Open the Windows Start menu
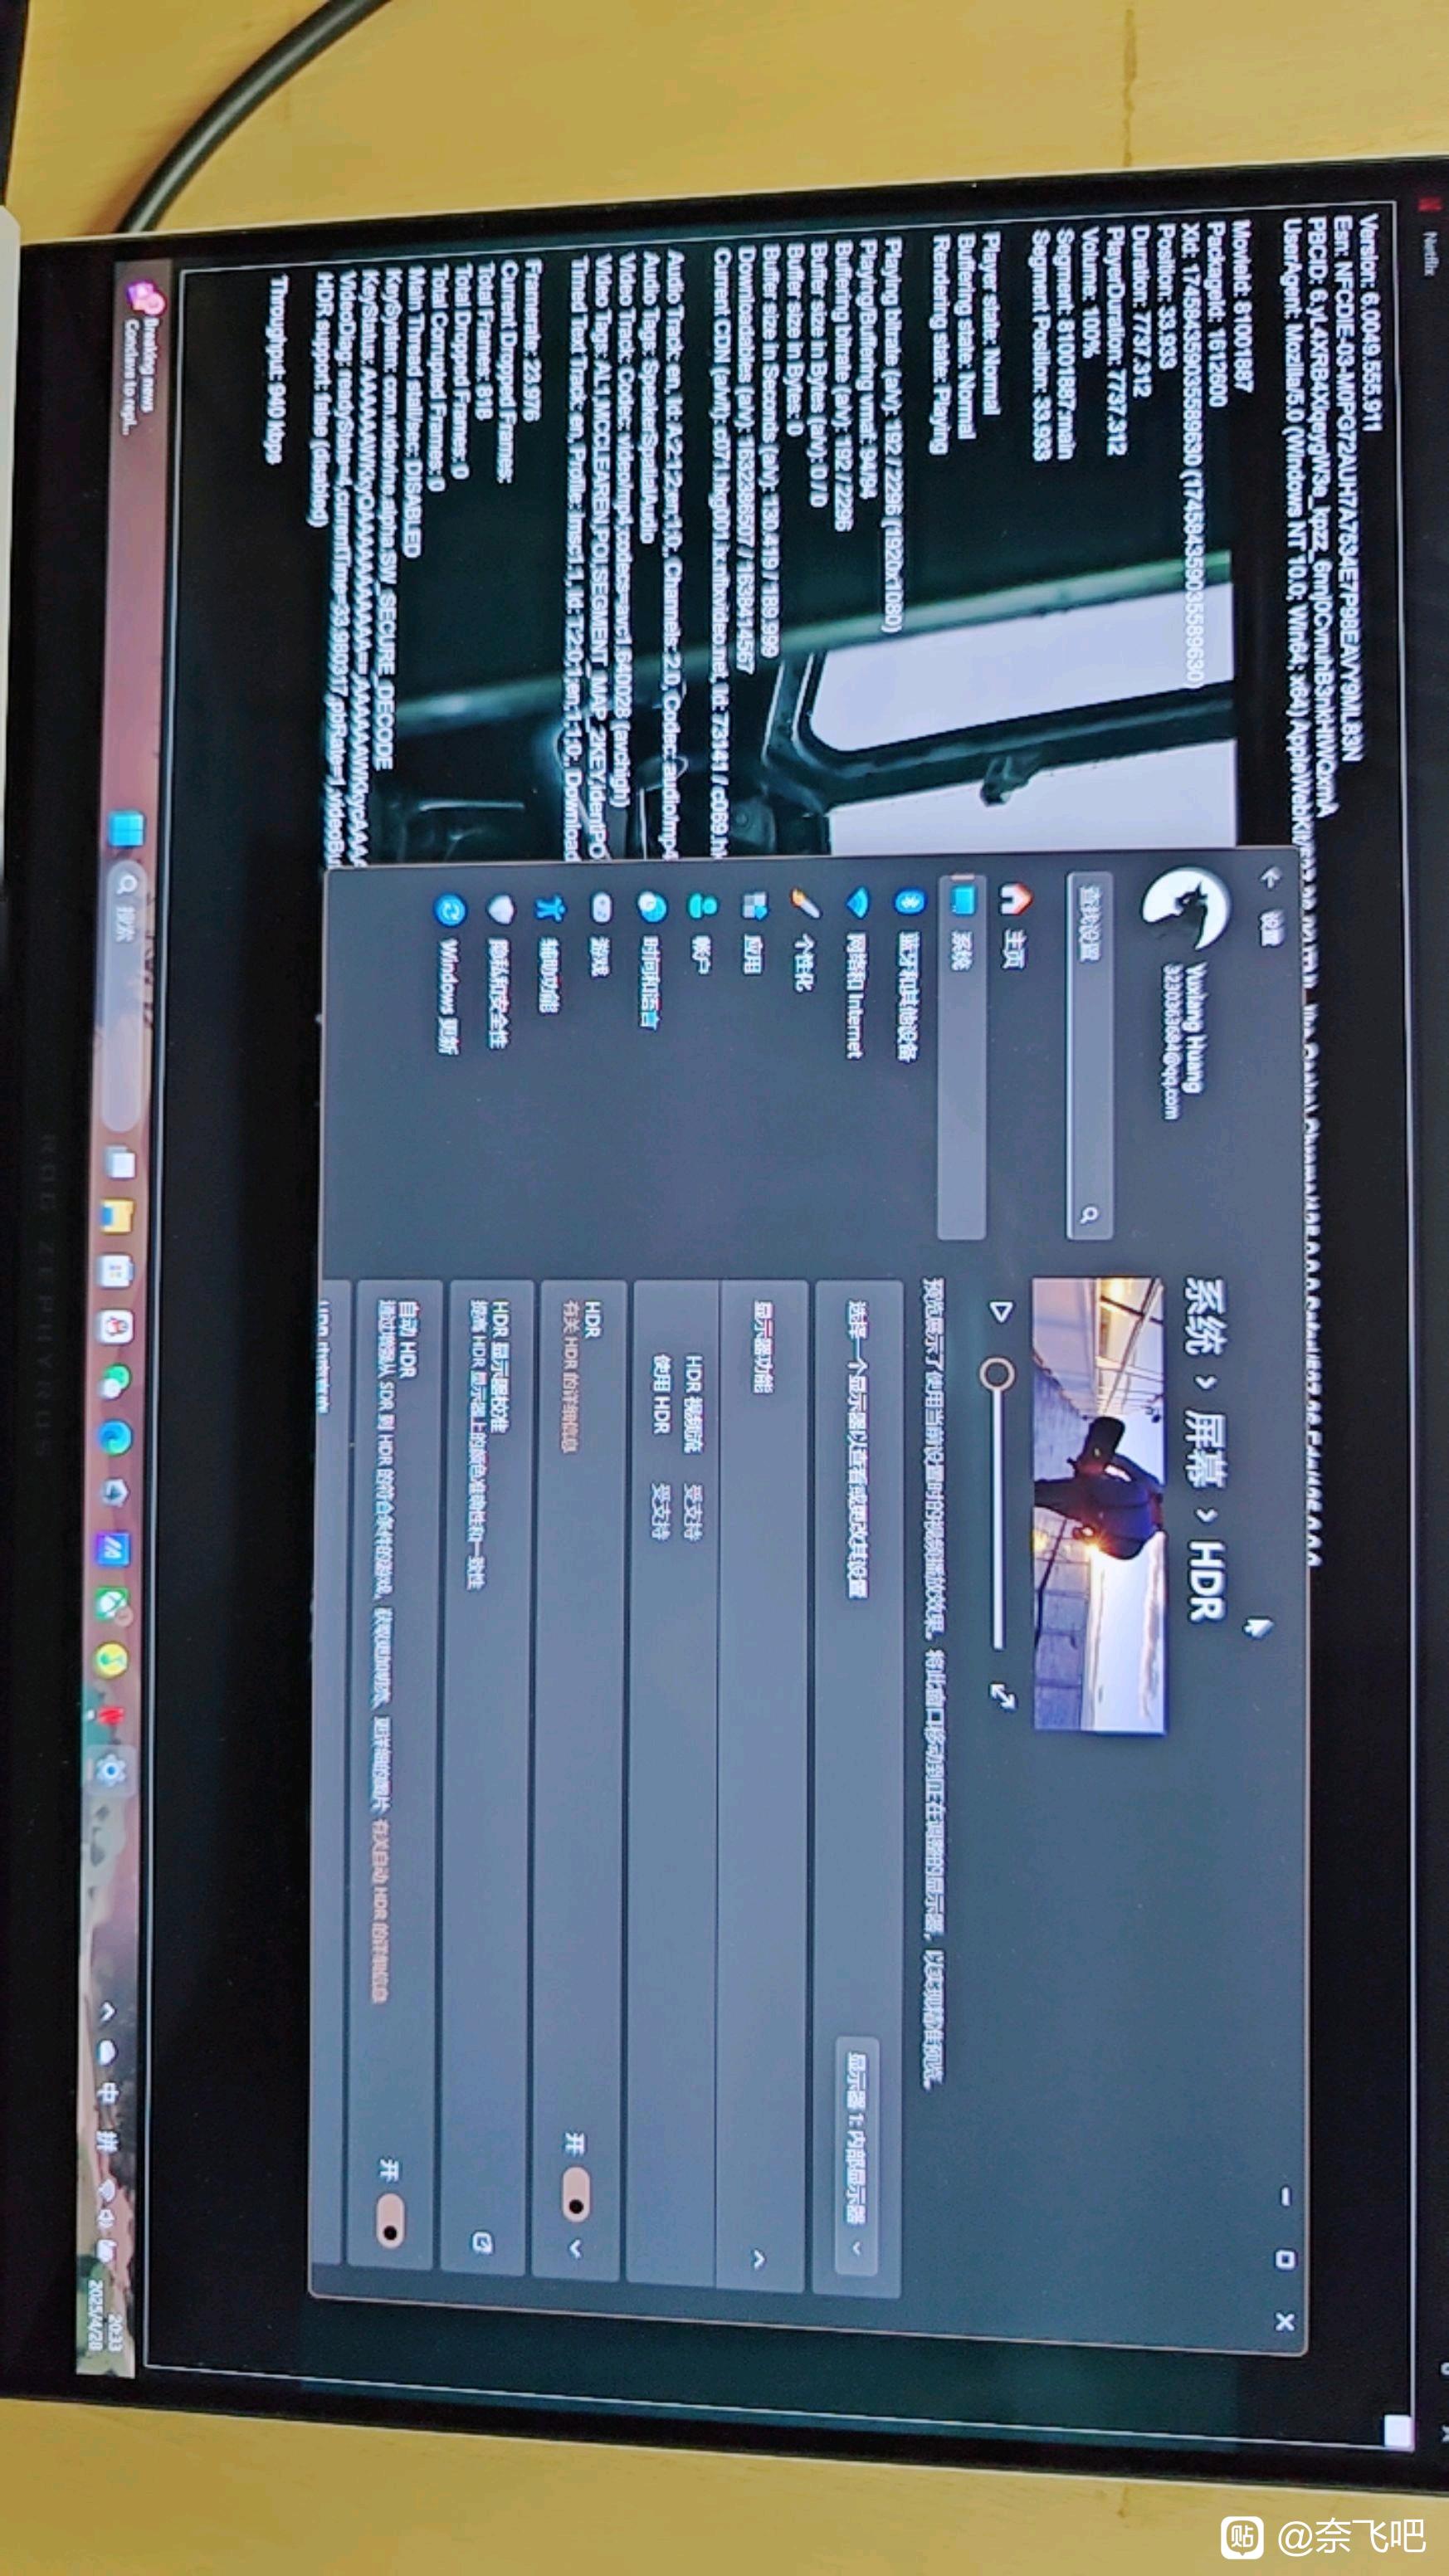Viewport: 1449px width, 2576px height. 126,830
